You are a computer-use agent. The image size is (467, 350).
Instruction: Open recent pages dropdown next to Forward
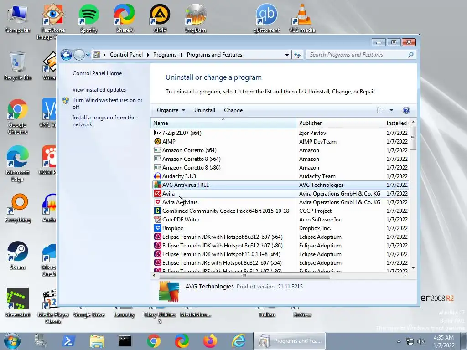click(88, 55)
